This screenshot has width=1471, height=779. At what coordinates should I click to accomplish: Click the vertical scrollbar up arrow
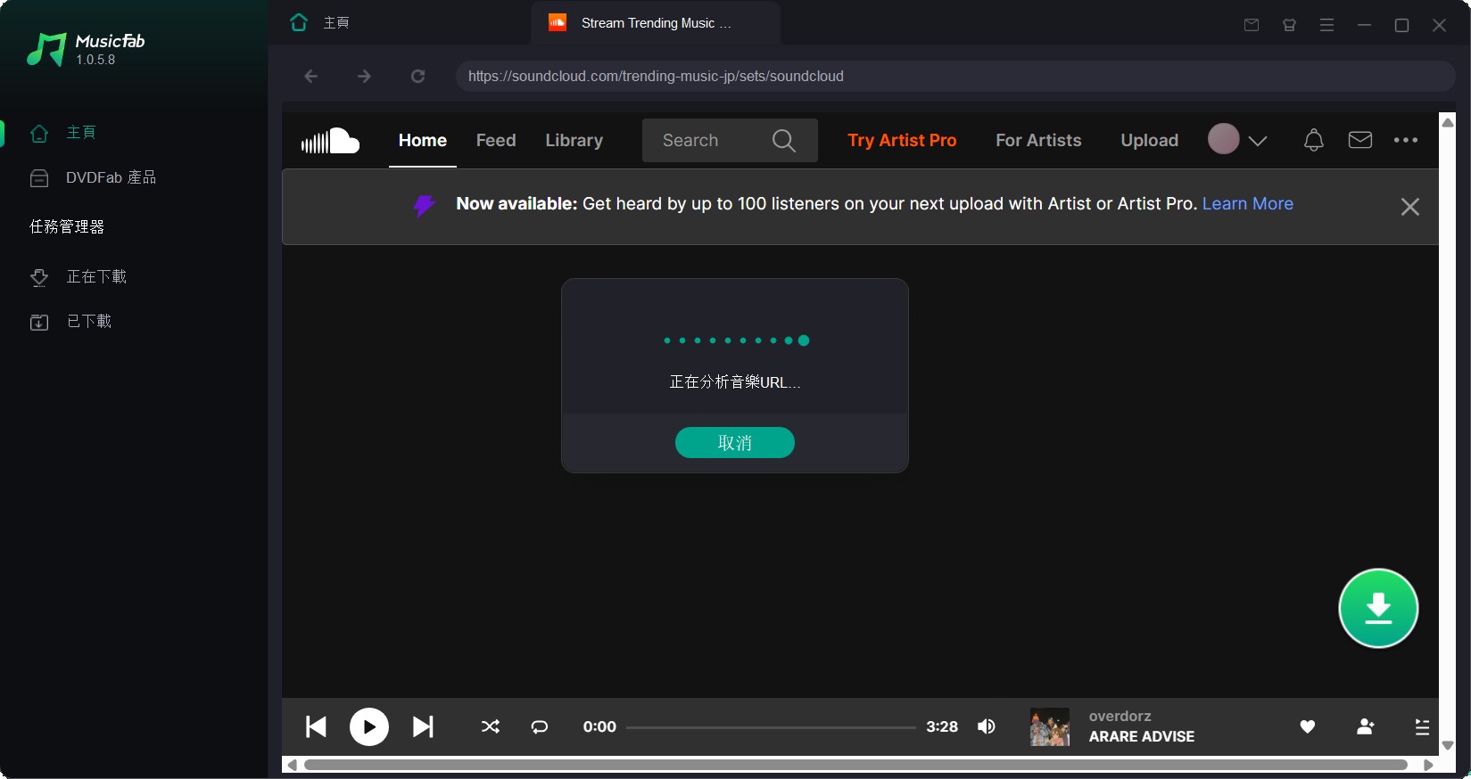1448,122
